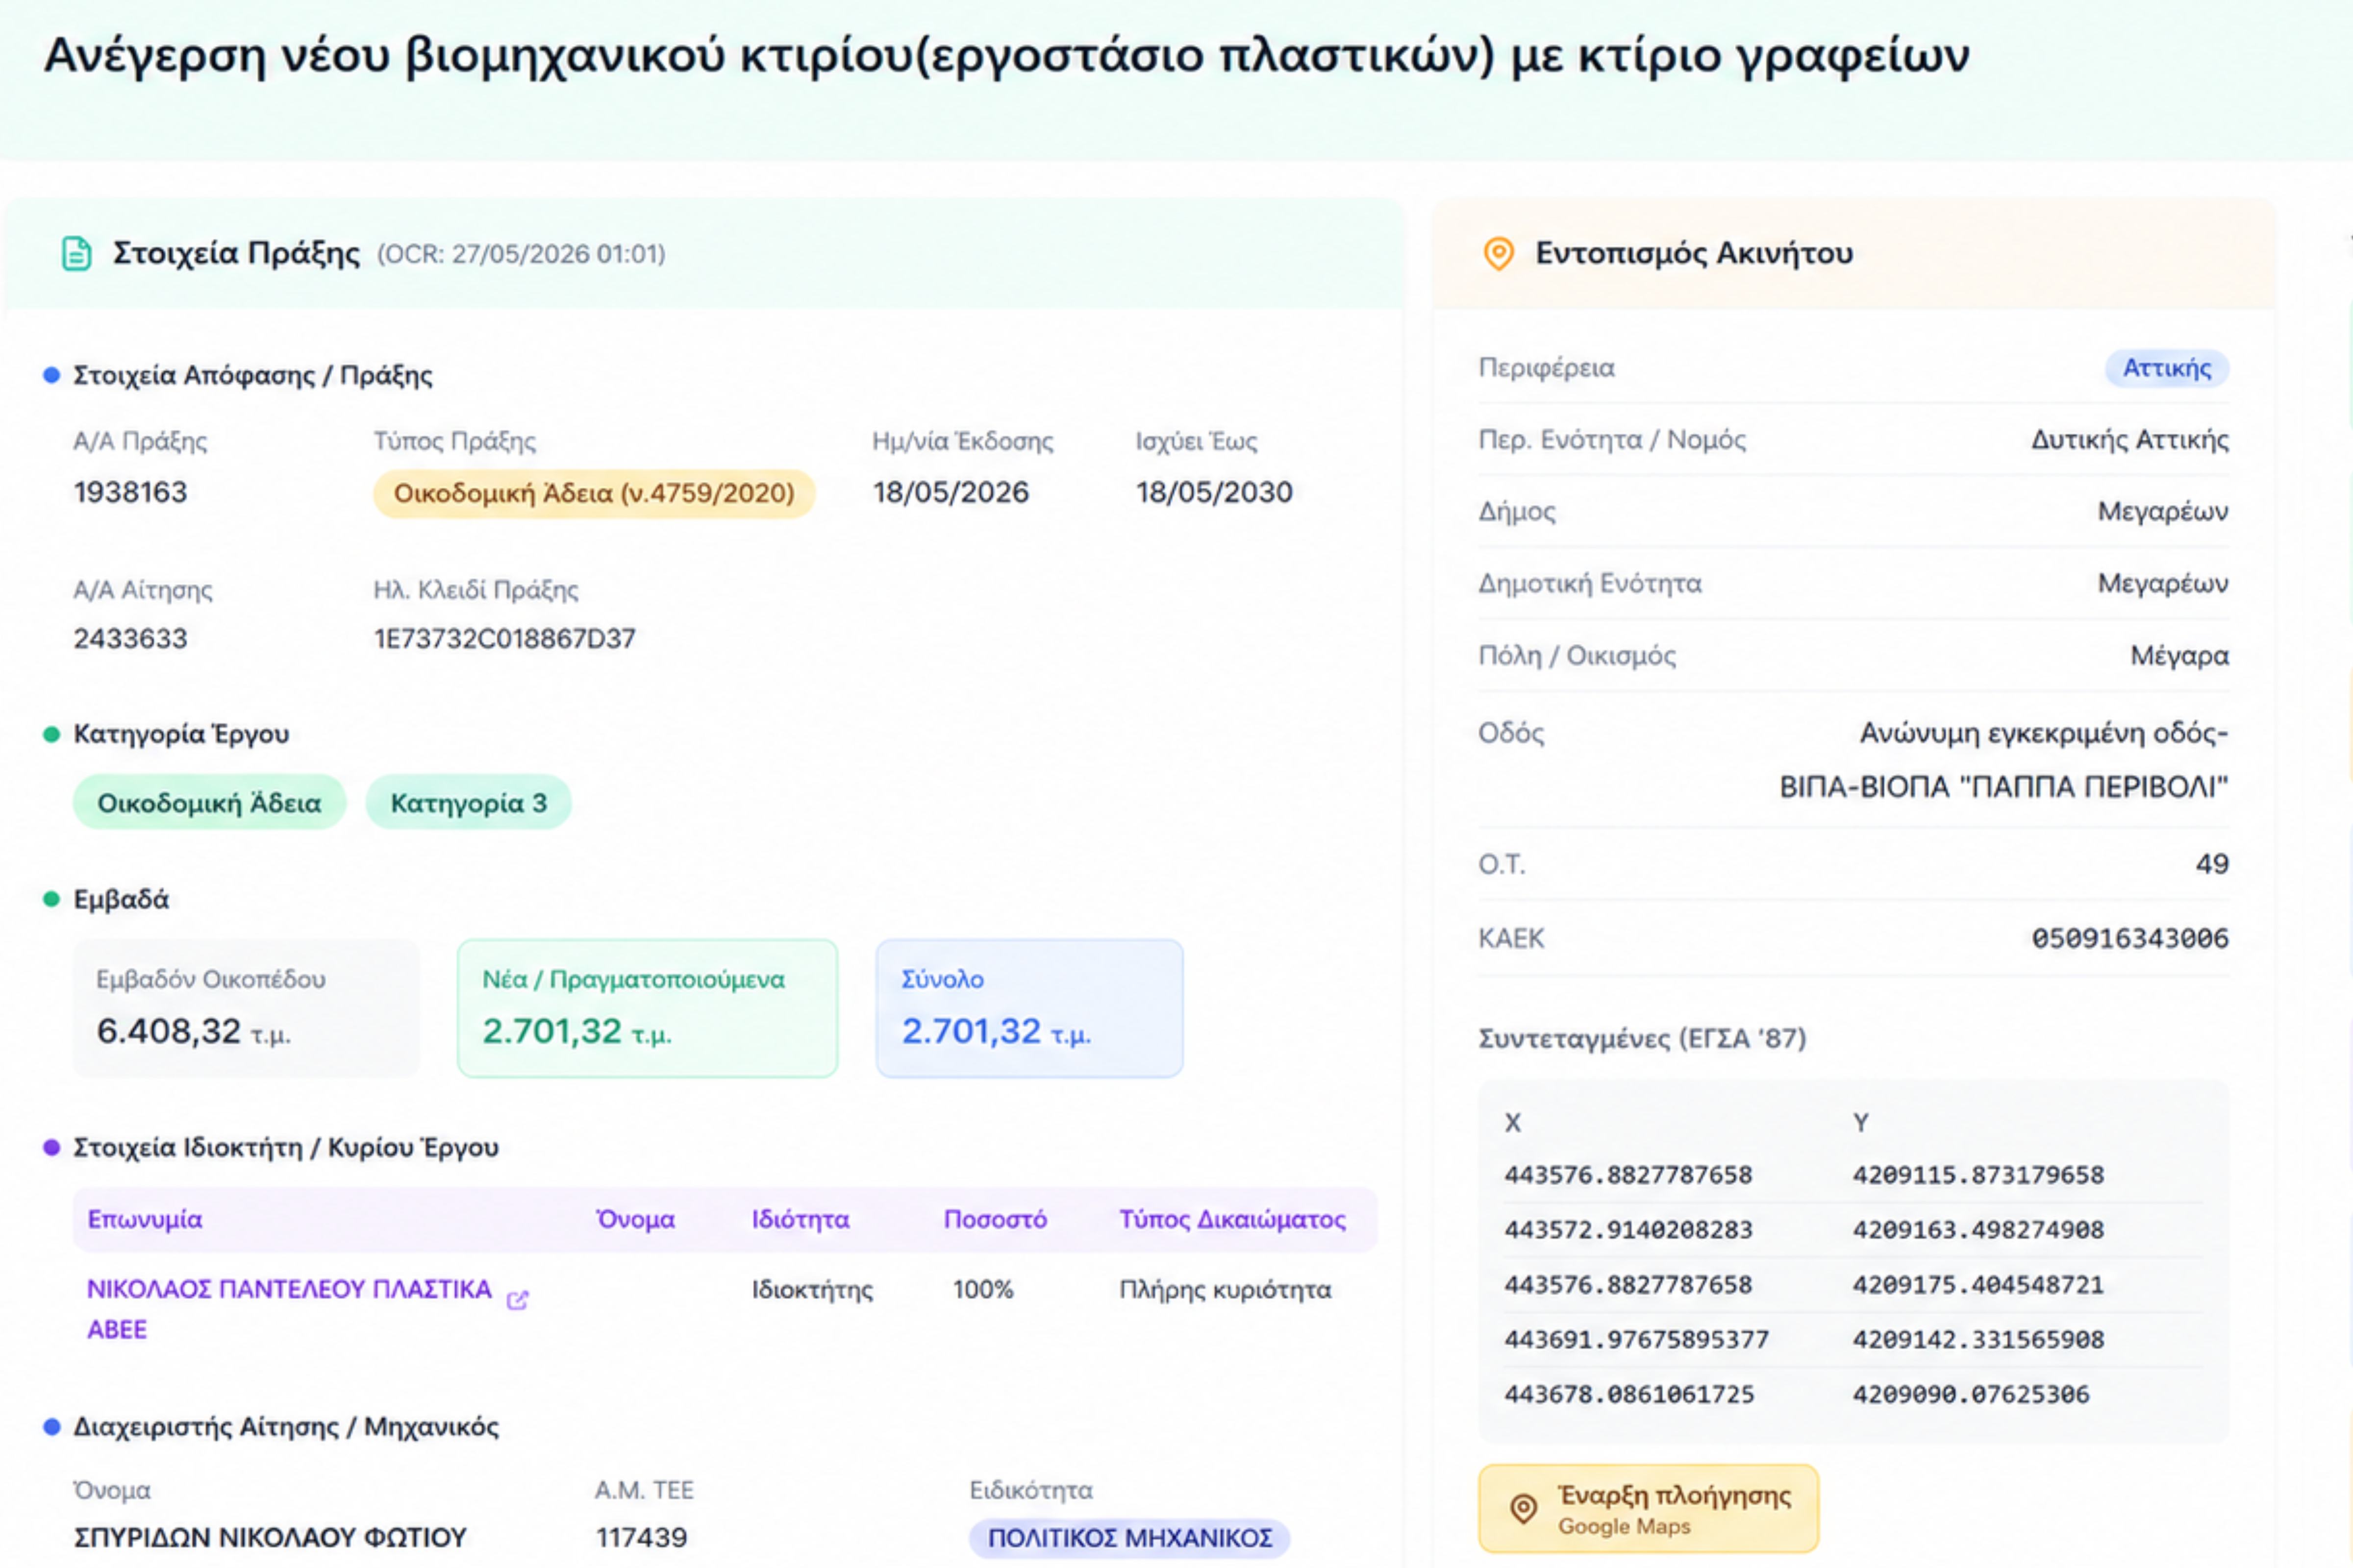This screenshot has width=2353, height=1568.
Task: Click the Διαχειριστής Αίτησης / Μηχανικός heading
Action: [286, 1427]
